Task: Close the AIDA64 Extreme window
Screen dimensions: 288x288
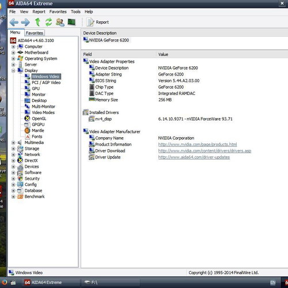Action: (282, 3)
